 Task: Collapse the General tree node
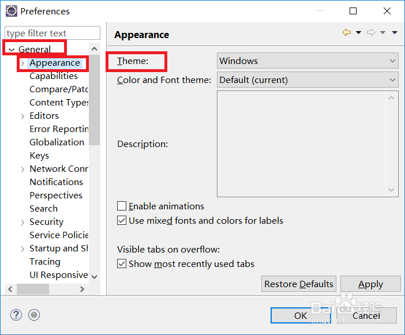pos(12,50)
